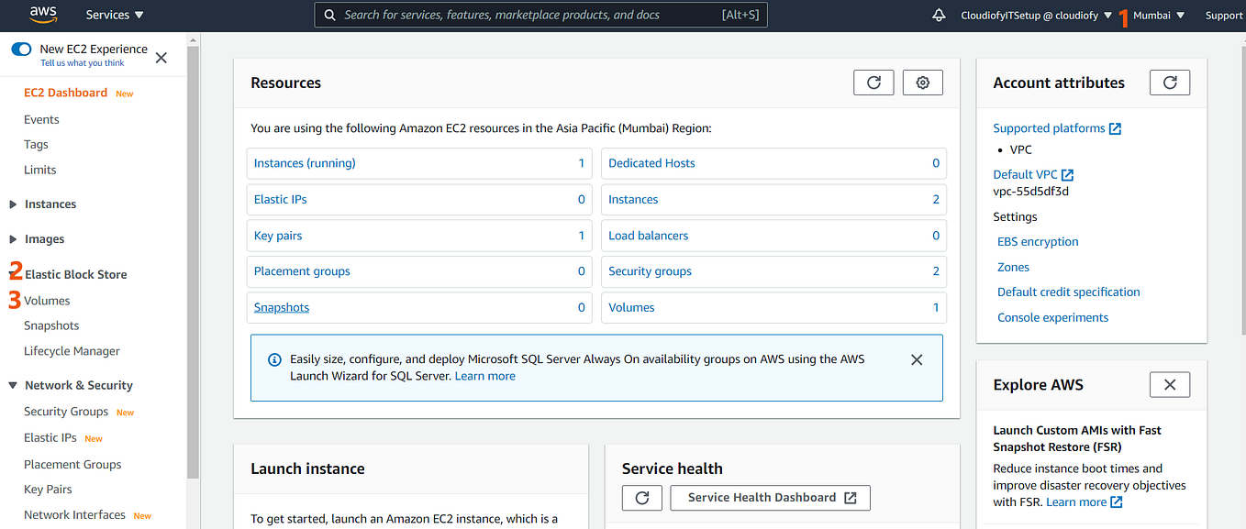Image resolution: width=1246 pixels, height=529 pixels.
Task: Open the Service Health Dashboard
Action: click(x=770, y=498)
